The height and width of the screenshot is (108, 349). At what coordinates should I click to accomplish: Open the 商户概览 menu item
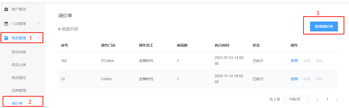(19, 10)
